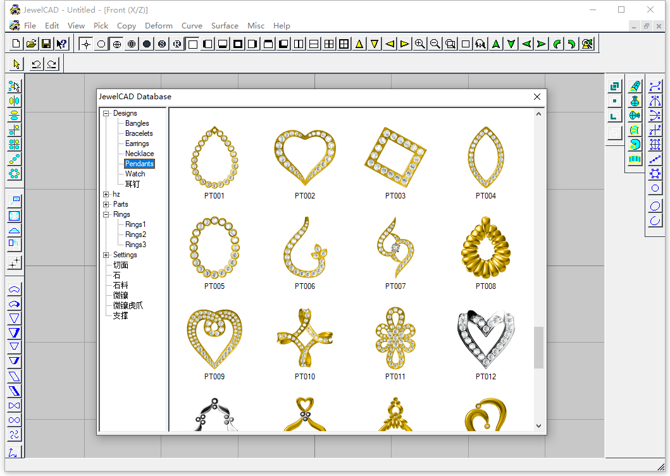Click the boolean union overlapping squares icon
Viewport: 670px width, 476px height.
pos(614,86)
